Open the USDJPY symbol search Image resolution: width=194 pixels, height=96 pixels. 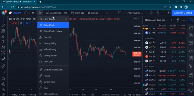15,13
